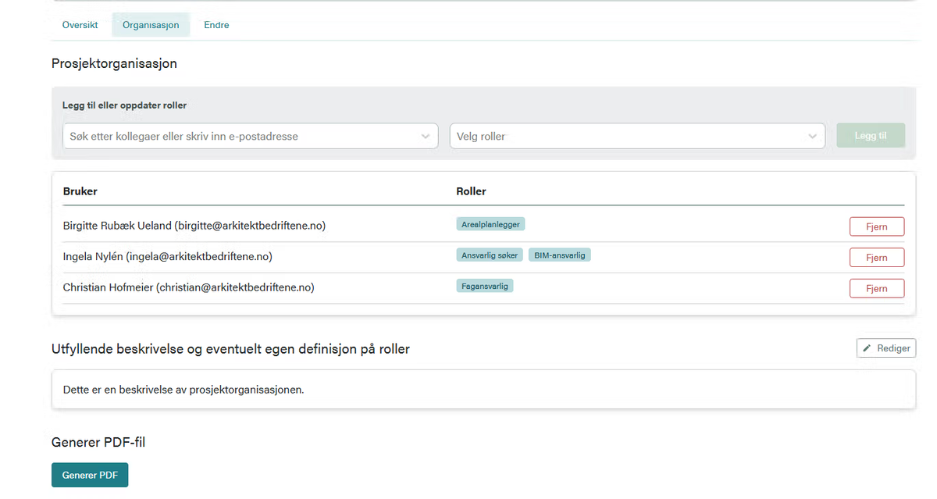Click the project organisation description text
The image size is (937, 499).
point(183,390)
